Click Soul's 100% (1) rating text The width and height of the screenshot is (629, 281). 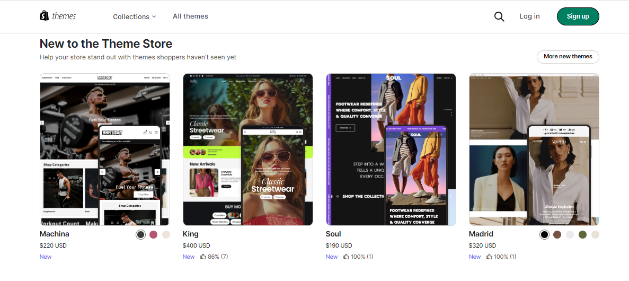tap(362, 257)
